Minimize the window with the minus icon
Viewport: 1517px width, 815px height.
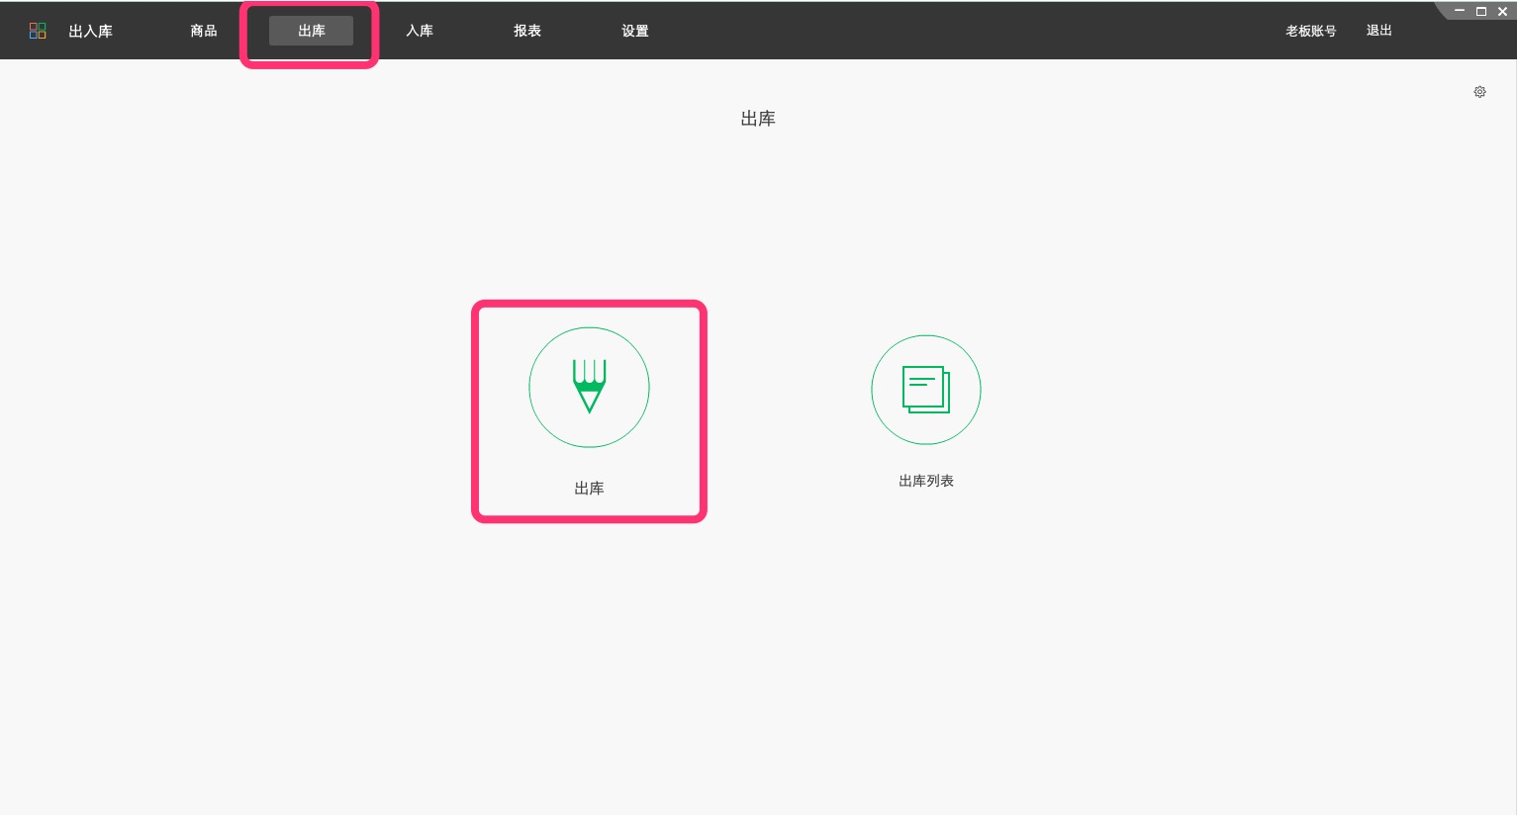[x=1460, y=11]
